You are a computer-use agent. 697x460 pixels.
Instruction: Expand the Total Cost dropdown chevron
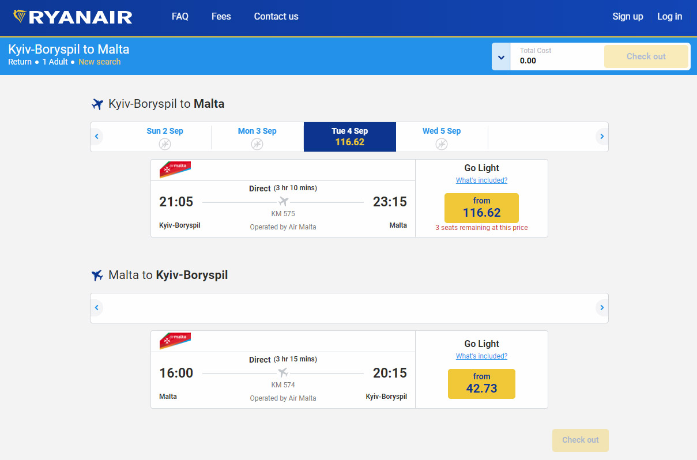tap(501, 57)
